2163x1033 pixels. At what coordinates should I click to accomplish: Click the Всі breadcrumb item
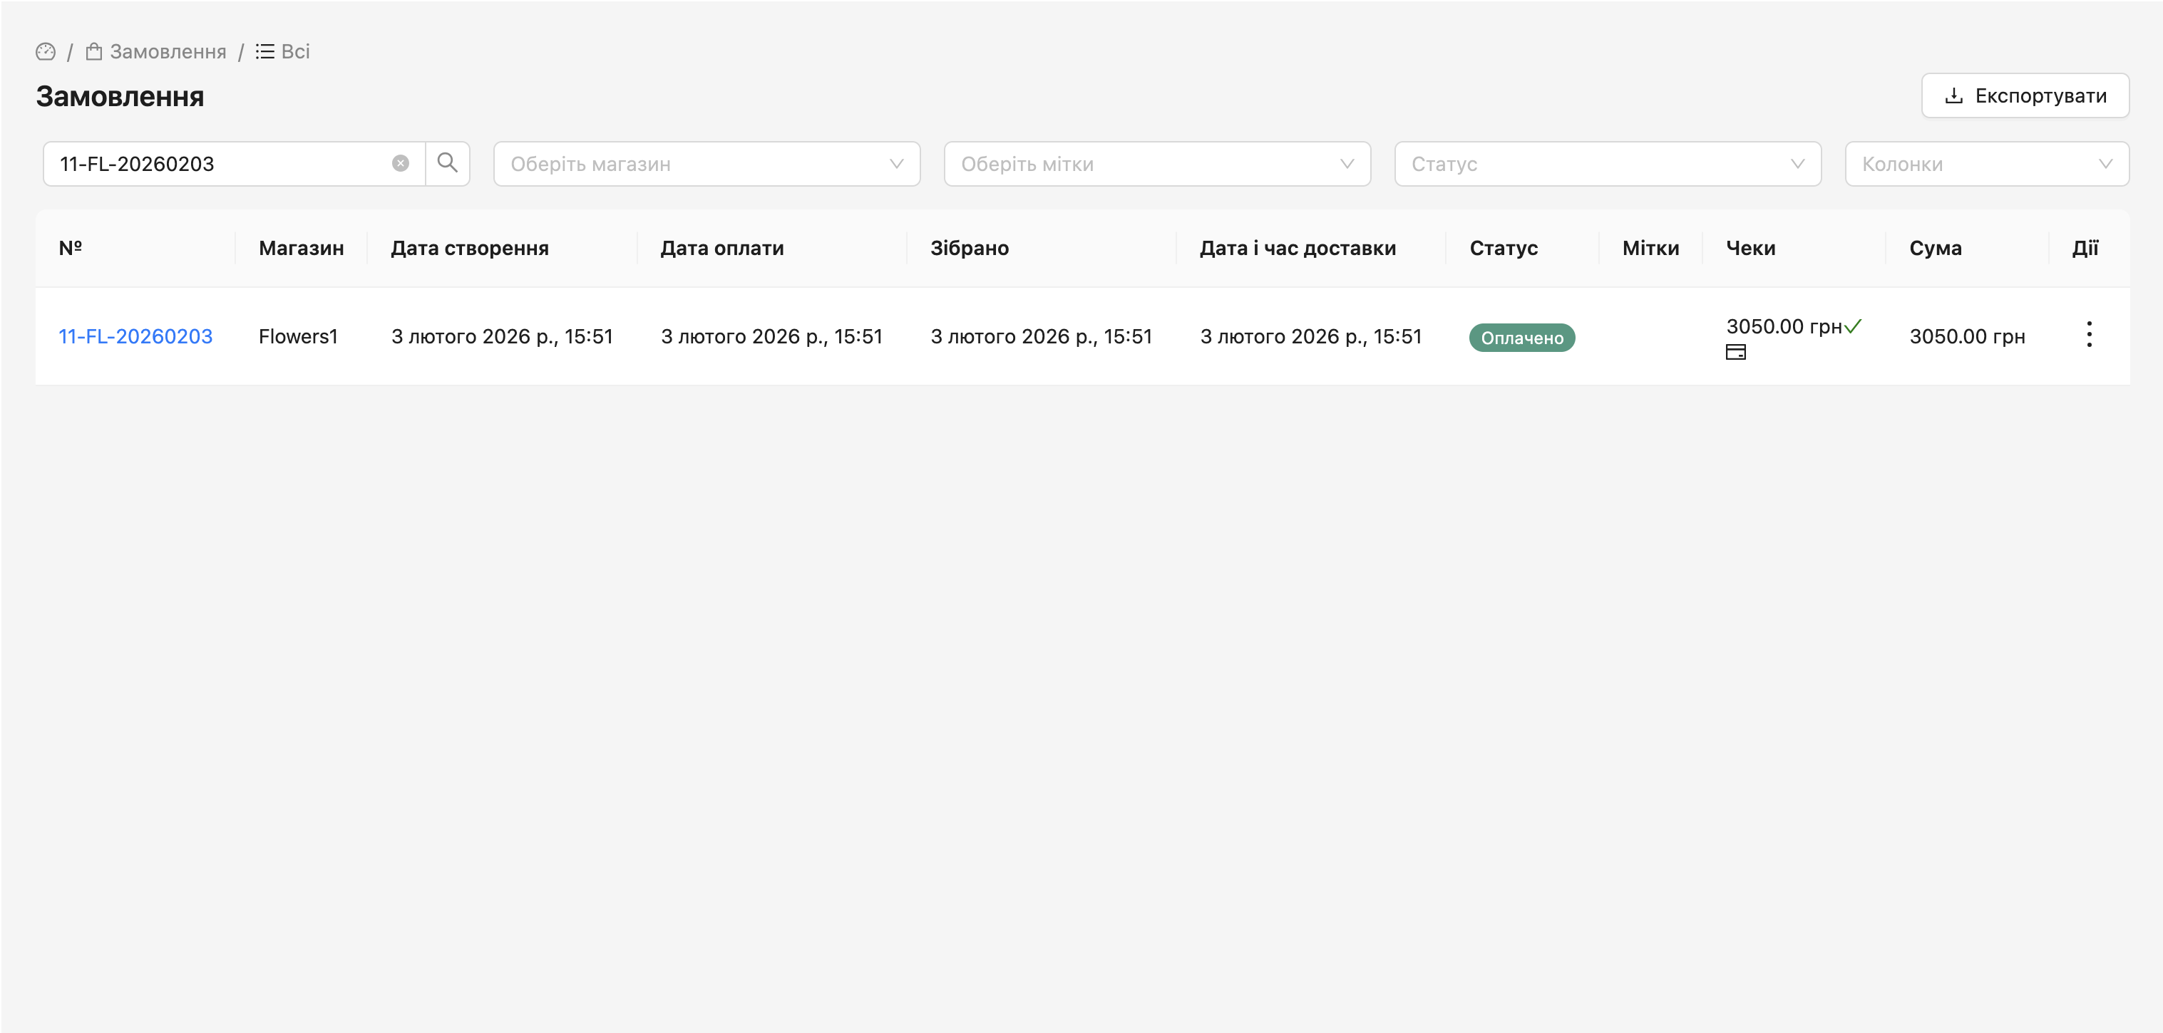pyautogui.click(x=294, y=52)
